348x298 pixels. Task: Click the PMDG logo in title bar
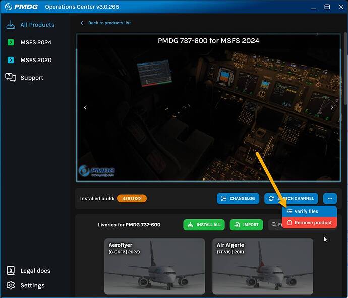pyautogui.click(x=21, y=7)
